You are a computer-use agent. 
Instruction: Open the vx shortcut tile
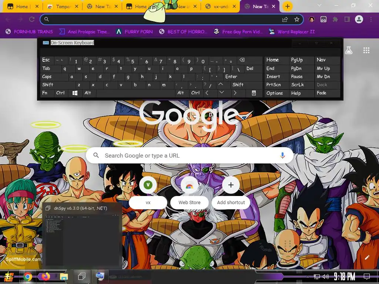pyautogui.click(x=148, y=193)
